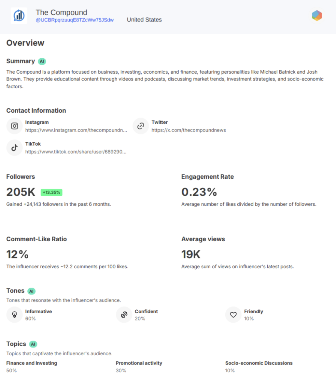
Task: Select the Finance and Investing topic
Action: pos(32,363)
